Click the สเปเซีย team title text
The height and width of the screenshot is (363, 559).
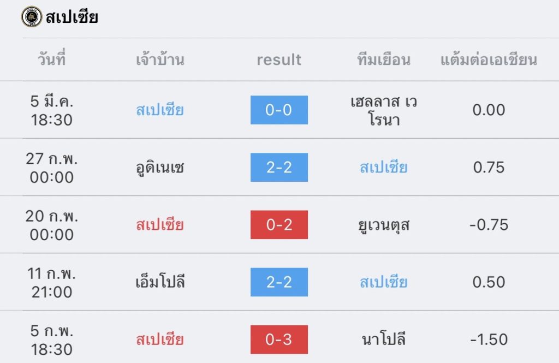[x=72, y=17]
